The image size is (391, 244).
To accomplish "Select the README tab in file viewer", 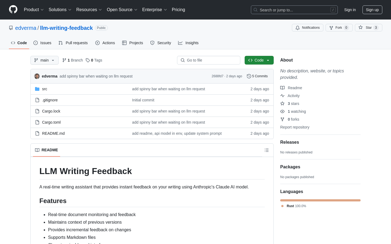I will tap(46, 150).
